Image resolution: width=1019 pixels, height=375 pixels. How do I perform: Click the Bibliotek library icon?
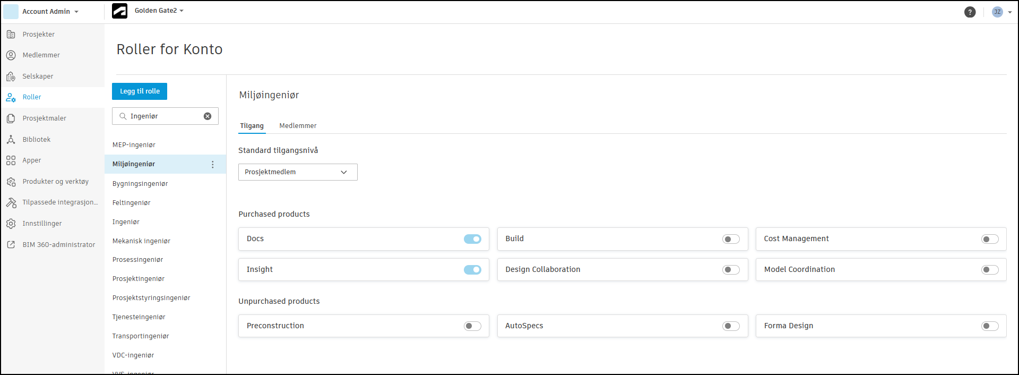click(x=11, y=140)
